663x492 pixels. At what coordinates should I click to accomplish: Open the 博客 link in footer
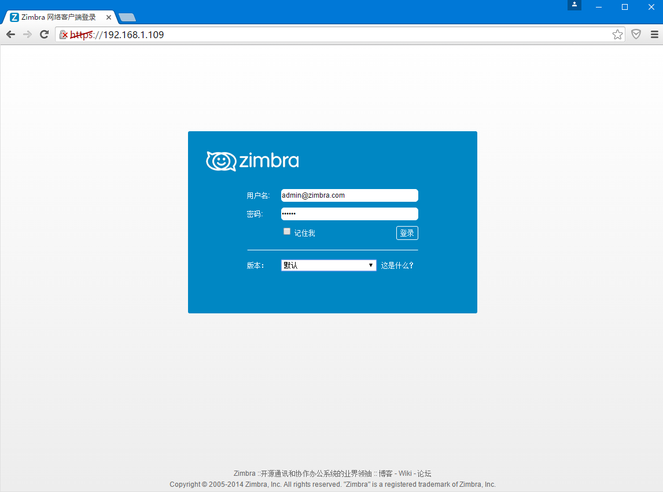point(385,473)
